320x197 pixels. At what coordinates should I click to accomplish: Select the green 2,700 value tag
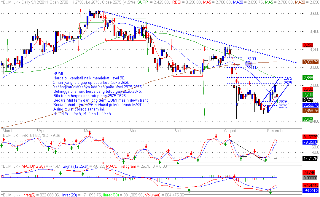point(308,95)
